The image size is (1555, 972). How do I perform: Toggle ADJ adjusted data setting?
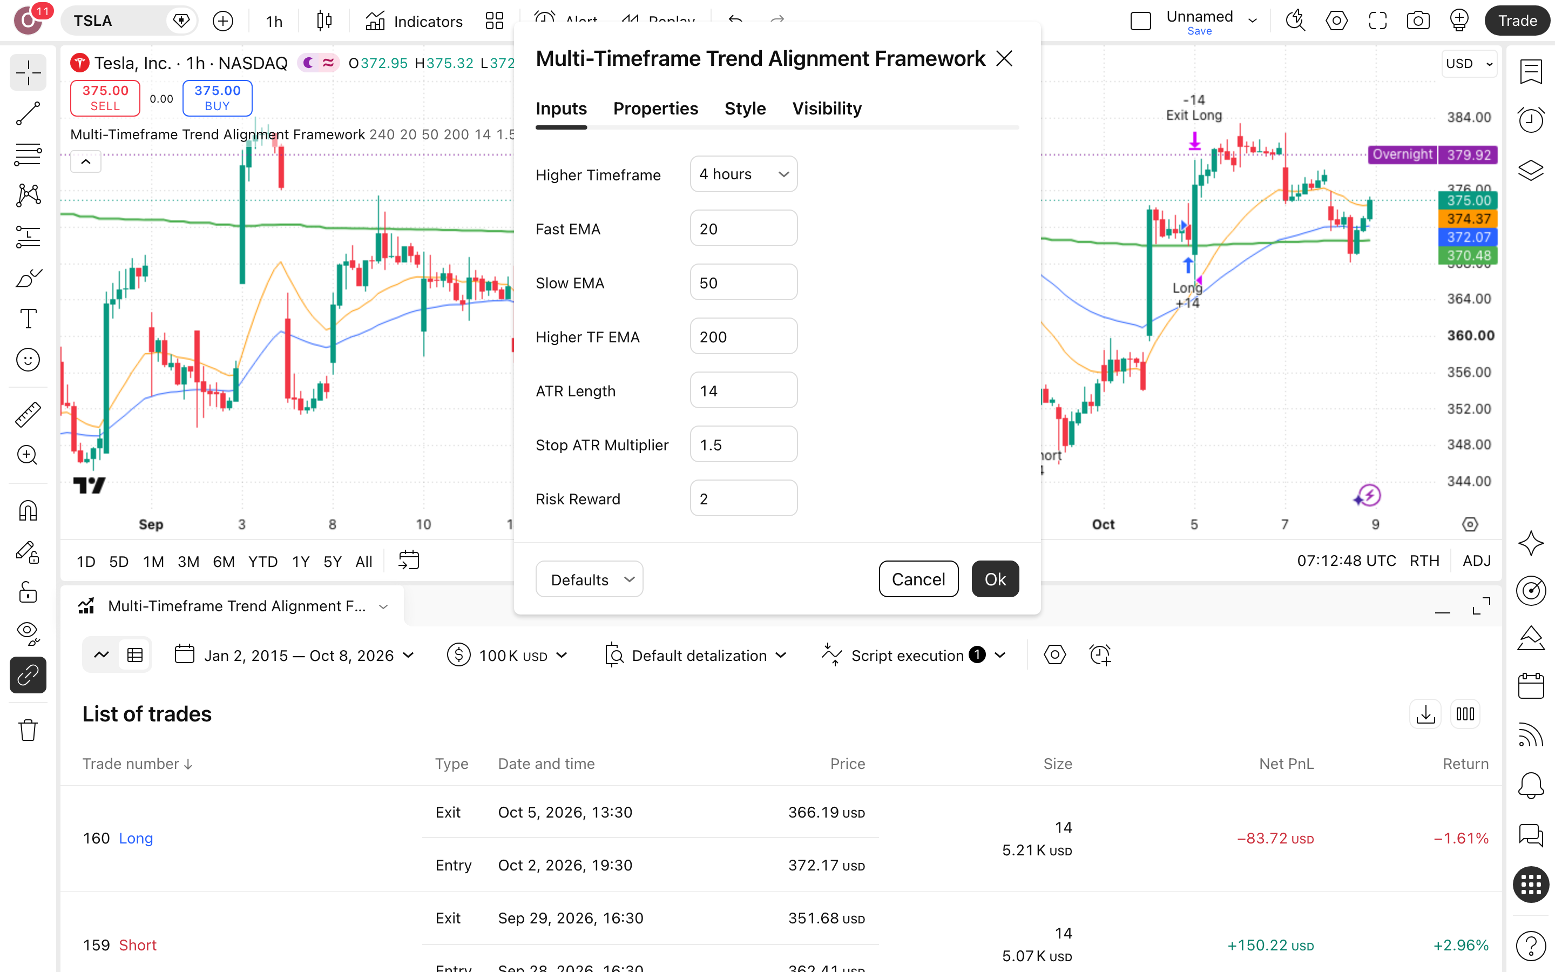click(1477, 561)
